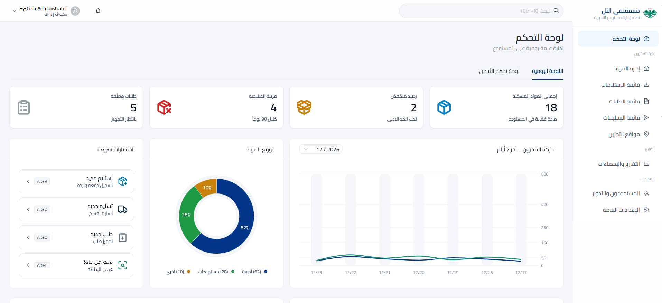The width and height of the screenshot is (662, 303).
Task: Click the 10% orange donut segment
Action: 207,187
